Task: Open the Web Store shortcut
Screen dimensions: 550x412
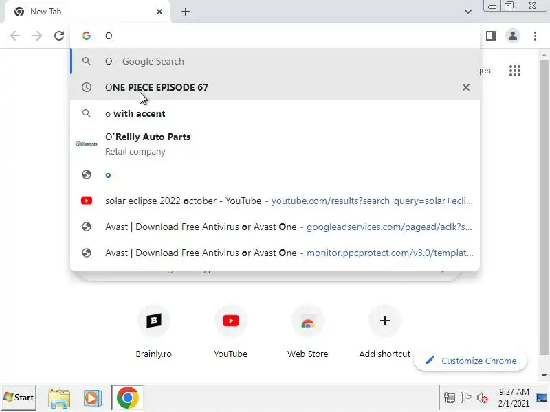Action: coord(307,330)
